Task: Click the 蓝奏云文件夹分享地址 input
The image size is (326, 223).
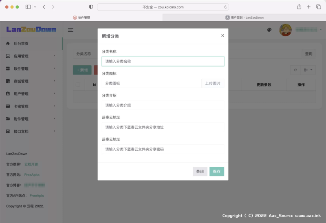Action: pyautogui.click(x=163, y=127)
